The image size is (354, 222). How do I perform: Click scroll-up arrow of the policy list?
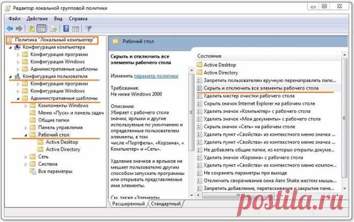(x=344, y=55)
